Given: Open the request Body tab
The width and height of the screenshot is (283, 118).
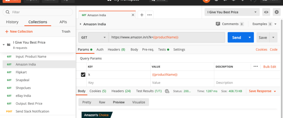Looking at the screenshot, I should (134, 50).
